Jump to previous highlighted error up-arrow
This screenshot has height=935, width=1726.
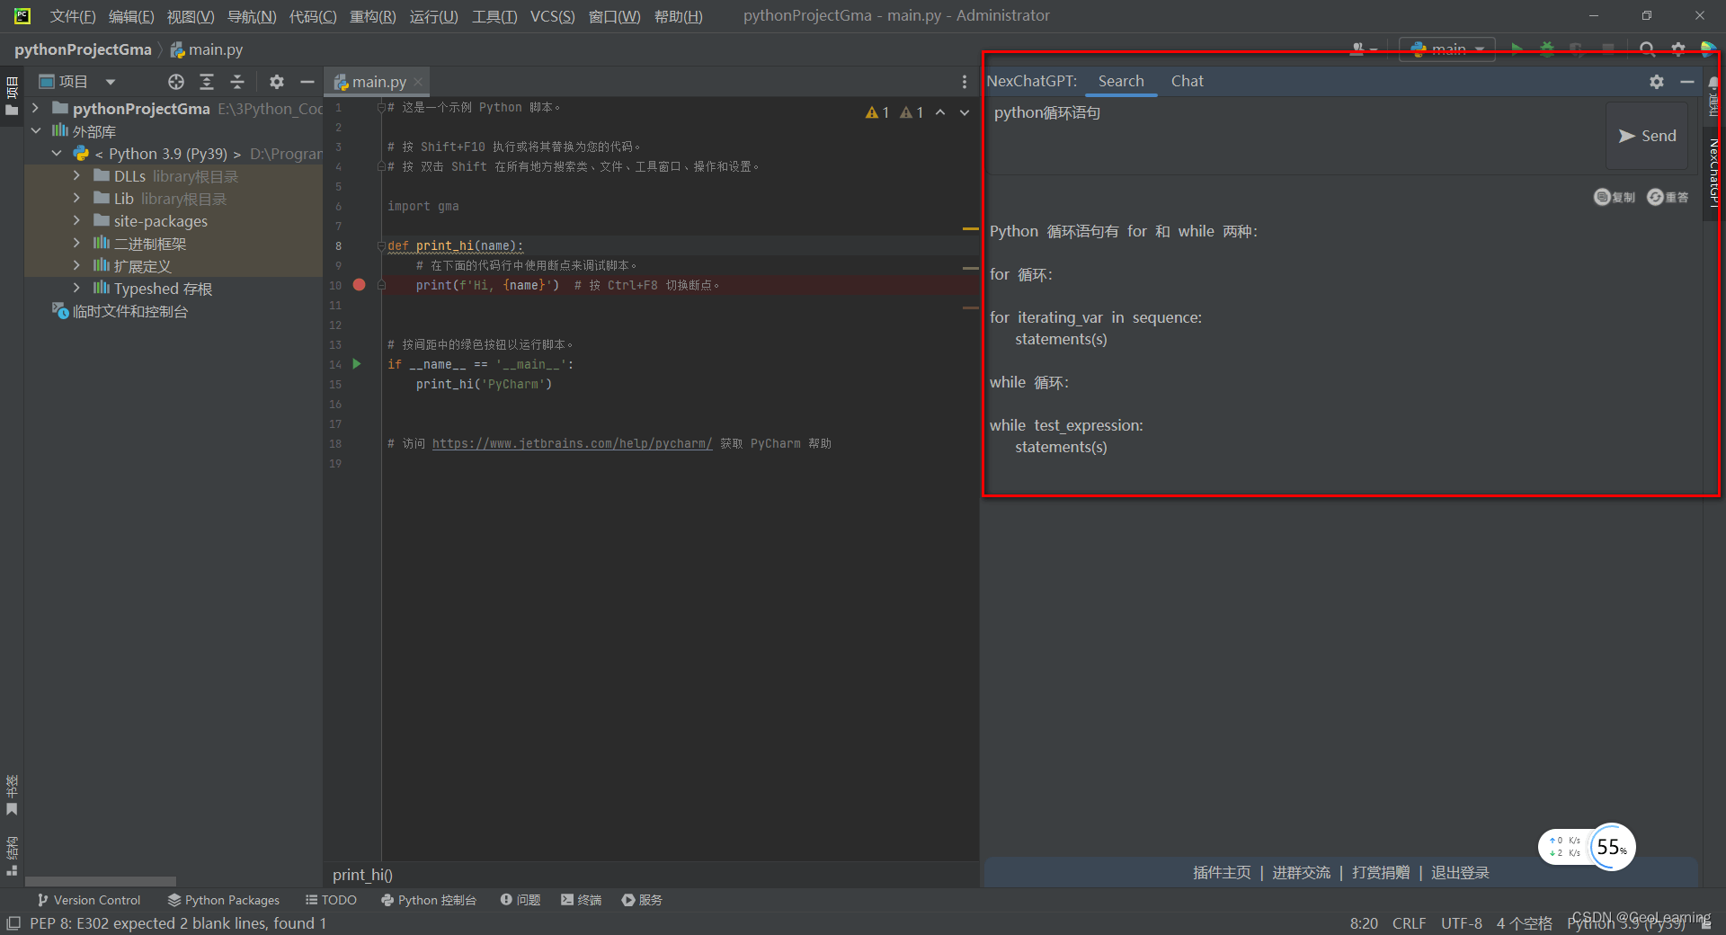pos(940,112)
